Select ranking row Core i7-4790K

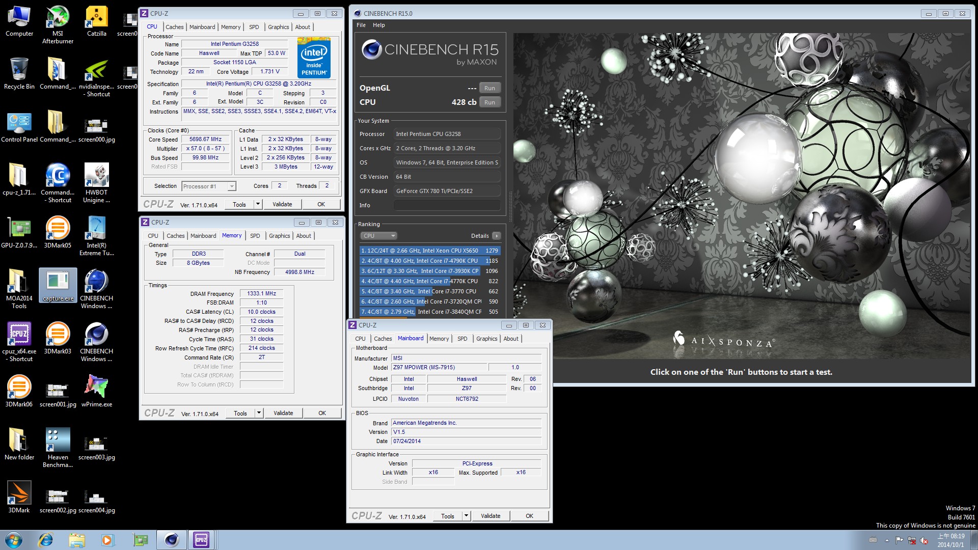tap(430, 261)
